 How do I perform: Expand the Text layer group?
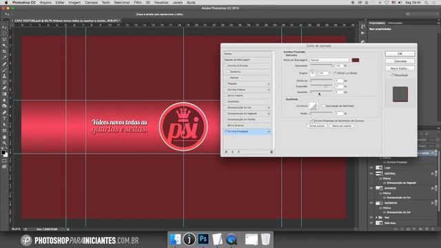pyautogui.click(x=377, y=218)
